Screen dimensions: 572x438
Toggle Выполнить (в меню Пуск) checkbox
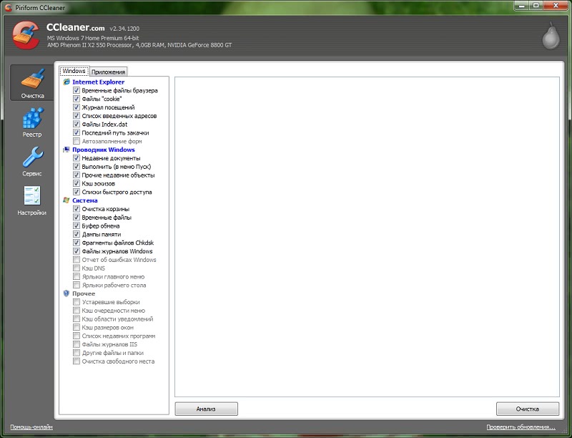pos(77,167)
